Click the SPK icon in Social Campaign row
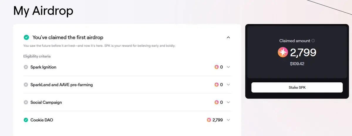 coord(216,102)
